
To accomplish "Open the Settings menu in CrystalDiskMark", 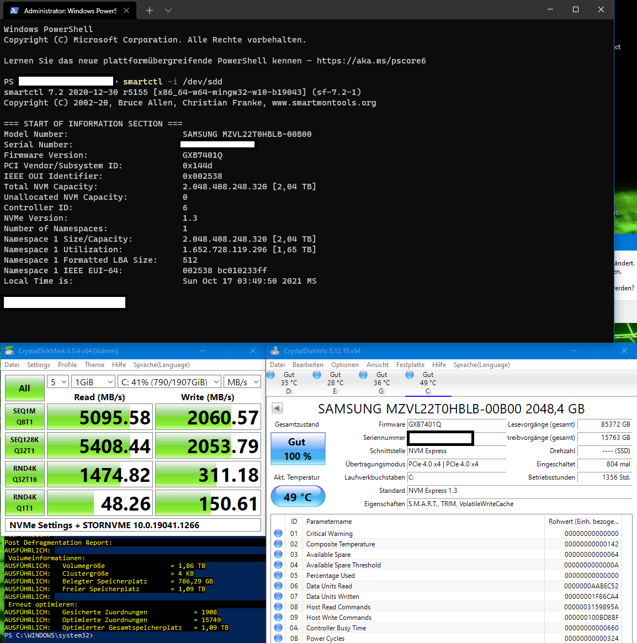I will click(x=39, y=365).
